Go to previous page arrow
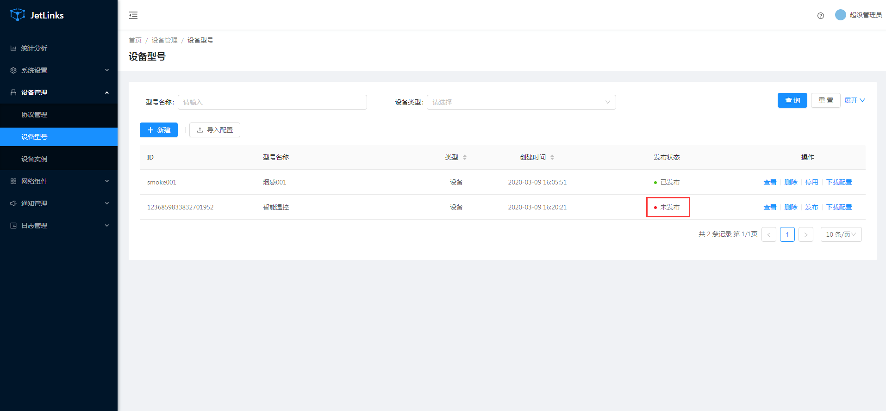 769,234
